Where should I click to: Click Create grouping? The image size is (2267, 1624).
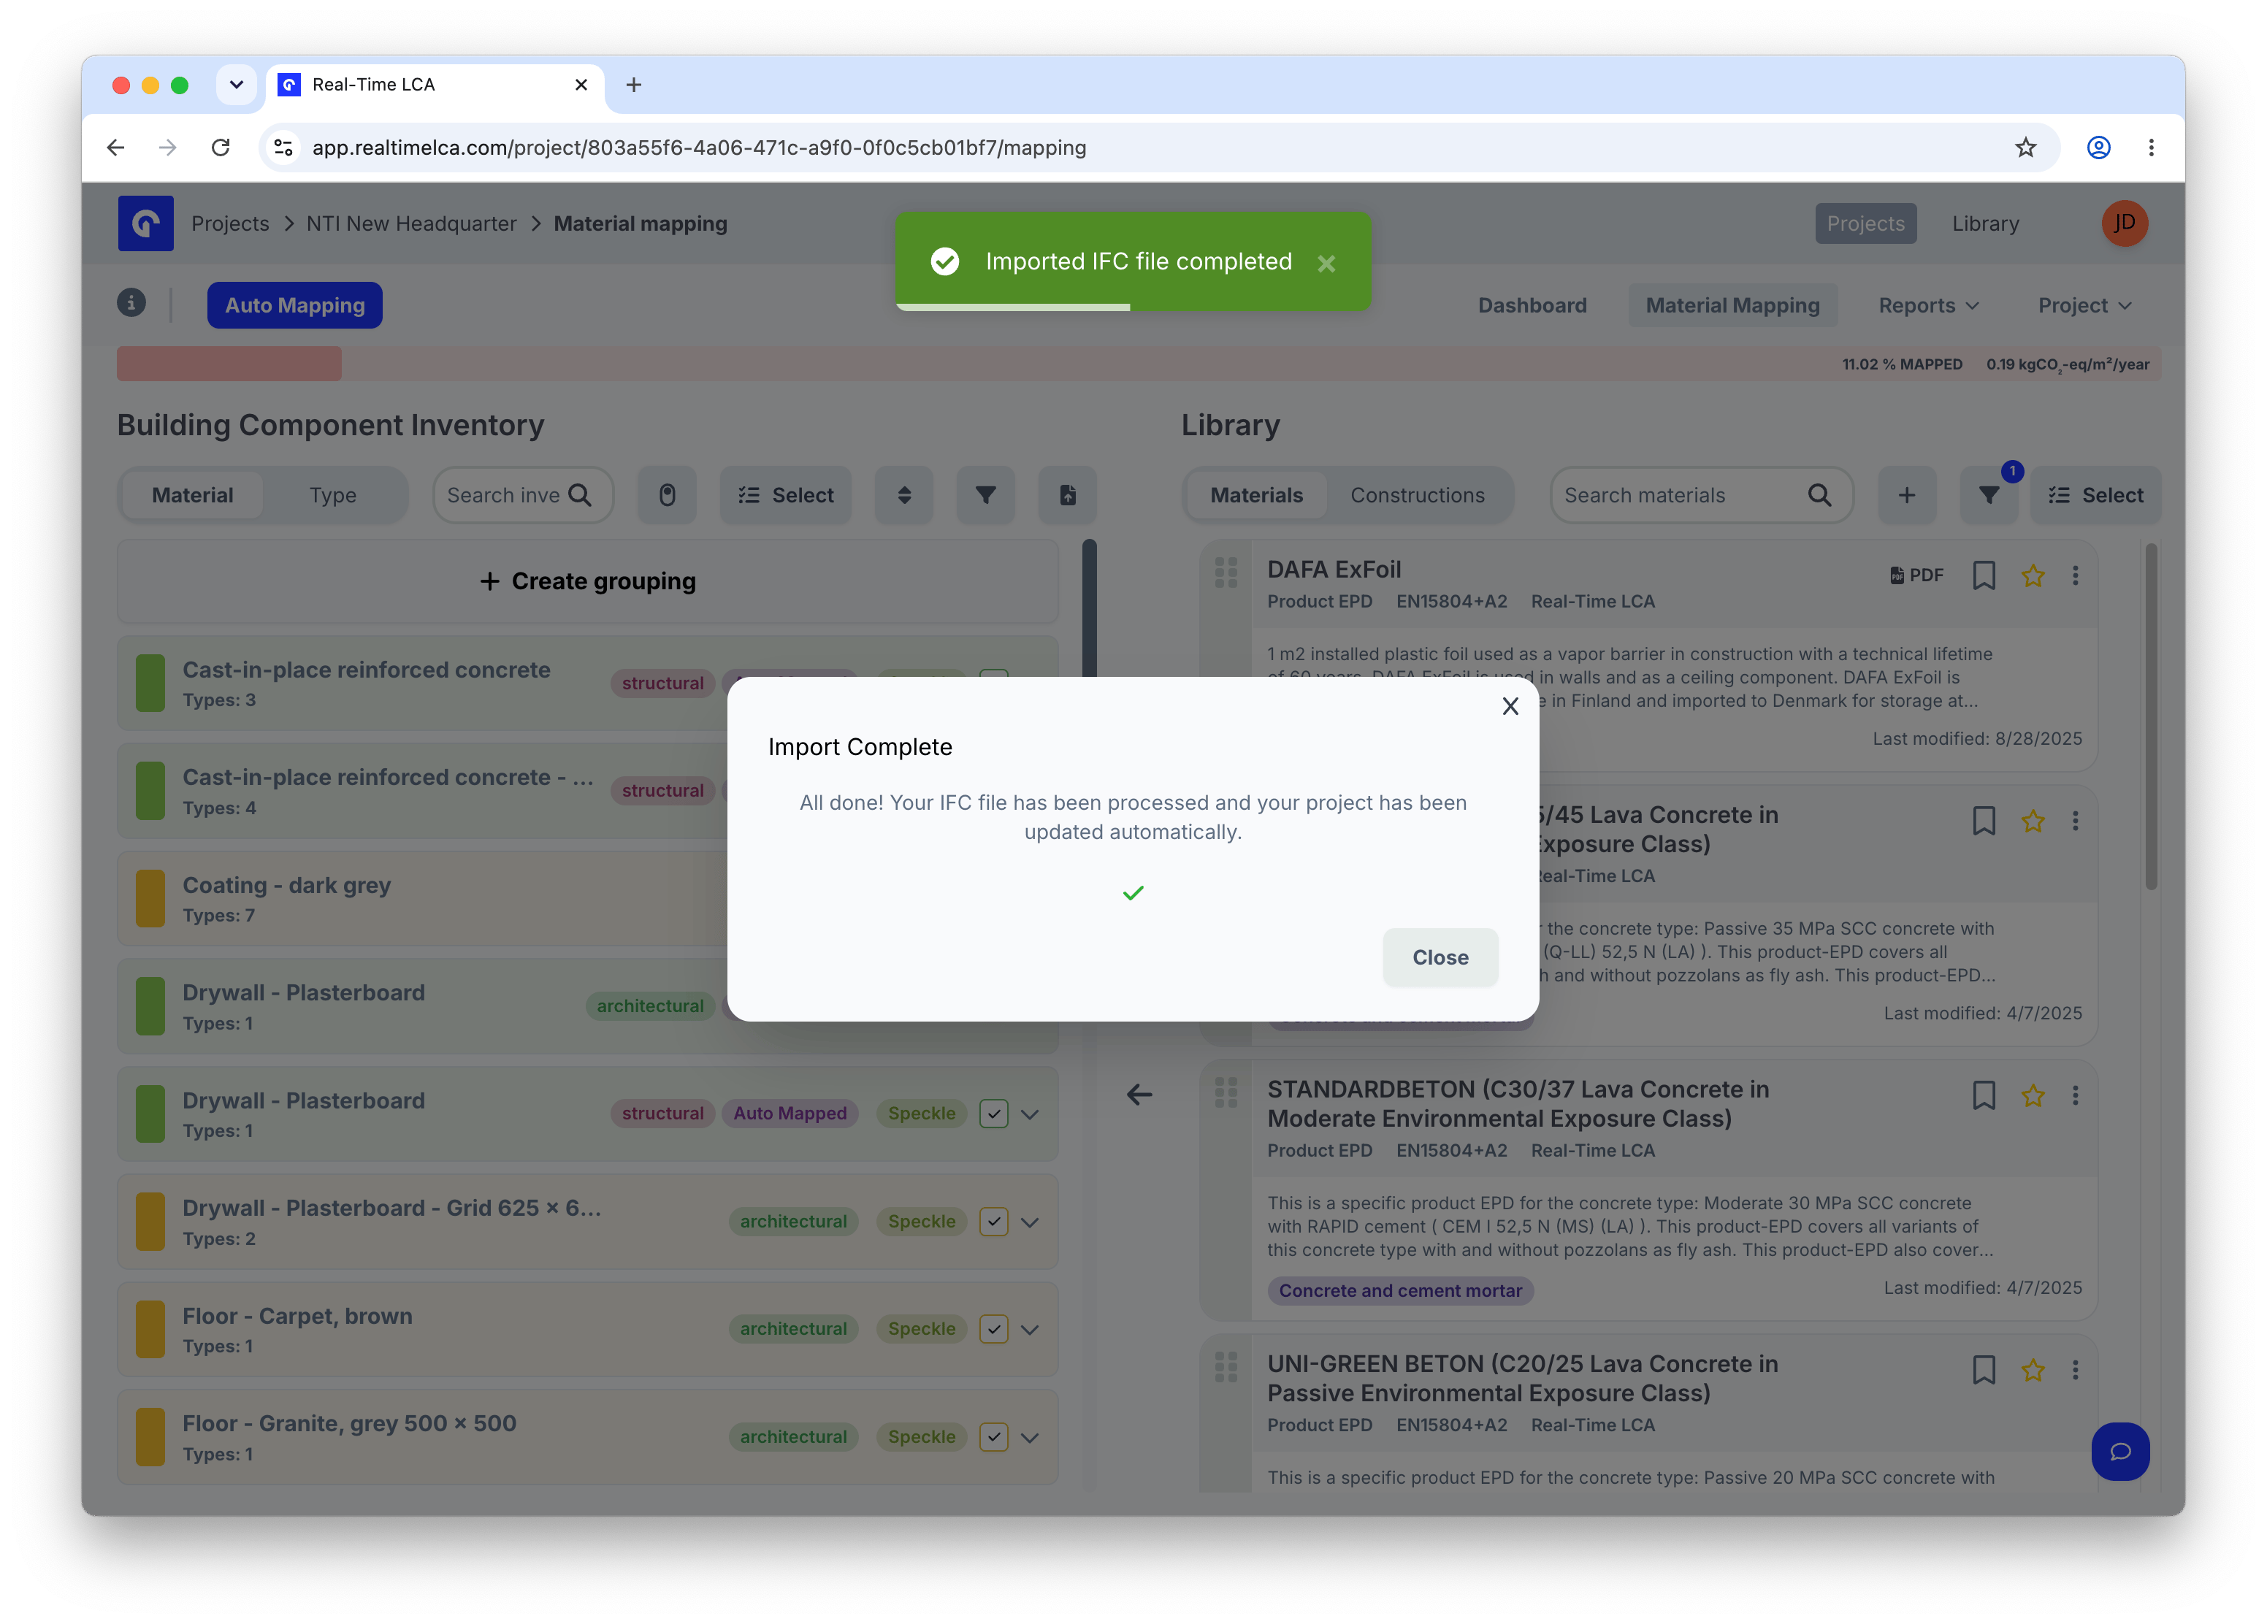(x=588, y=582)
